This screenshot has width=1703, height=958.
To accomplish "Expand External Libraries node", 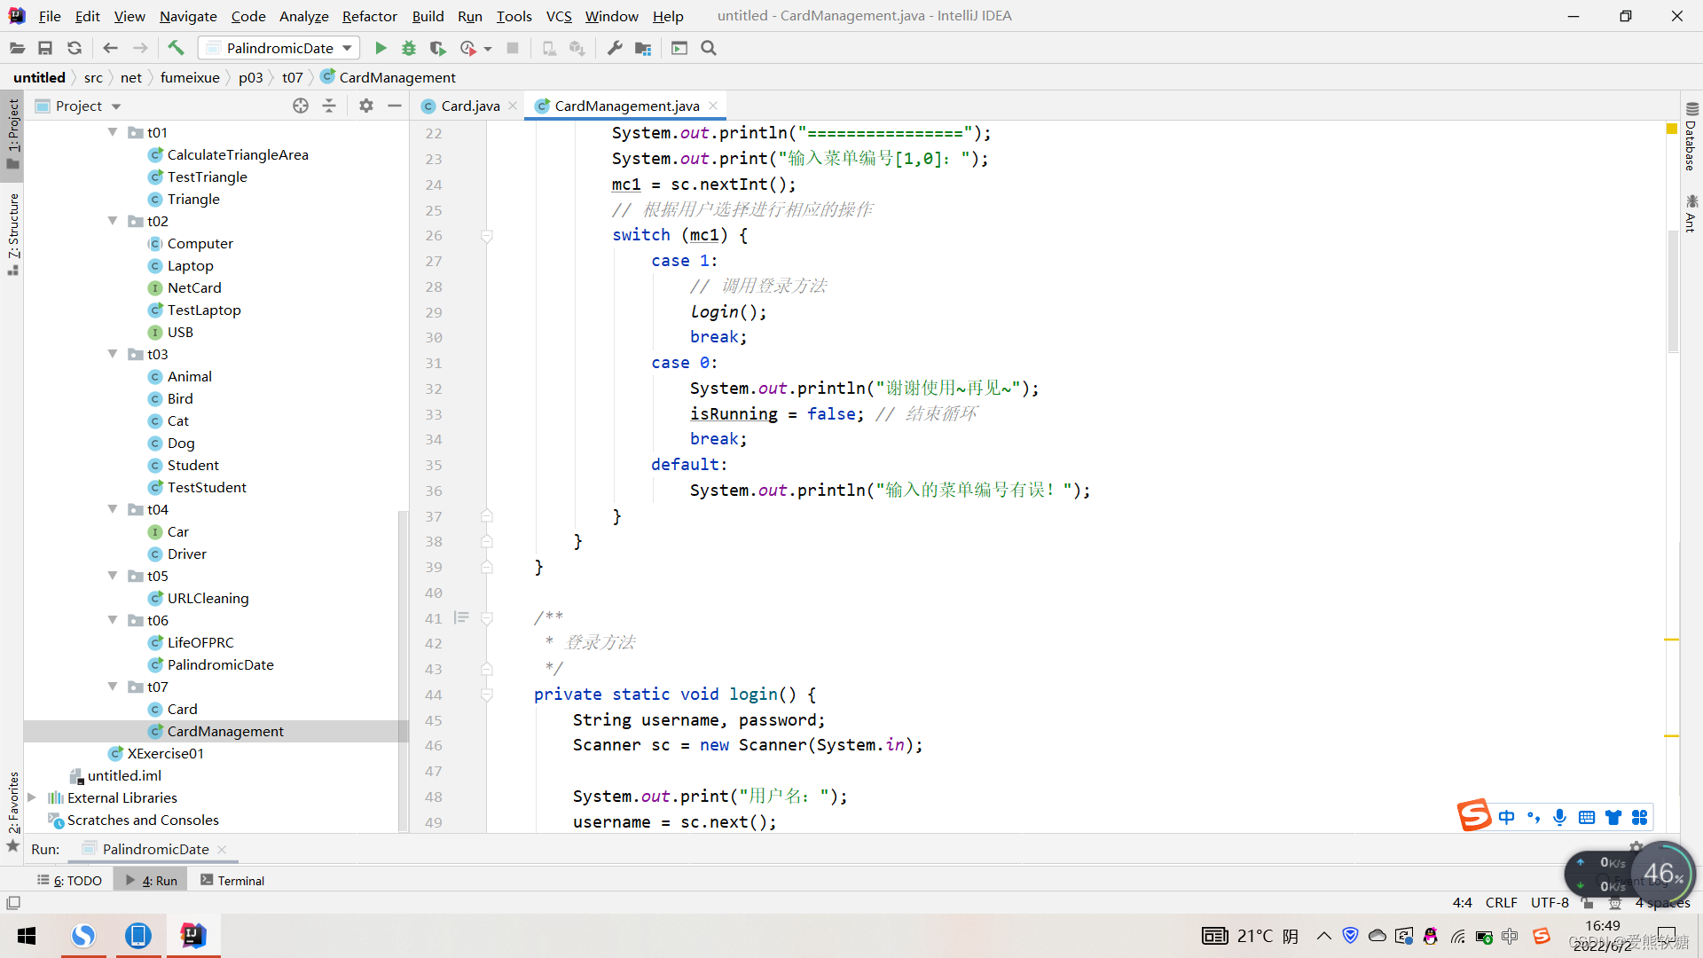I will 32,797.
